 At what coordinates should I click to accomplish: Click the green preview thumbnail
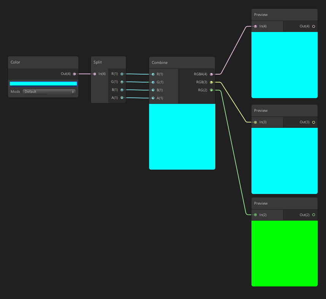(x=284, y=253)
